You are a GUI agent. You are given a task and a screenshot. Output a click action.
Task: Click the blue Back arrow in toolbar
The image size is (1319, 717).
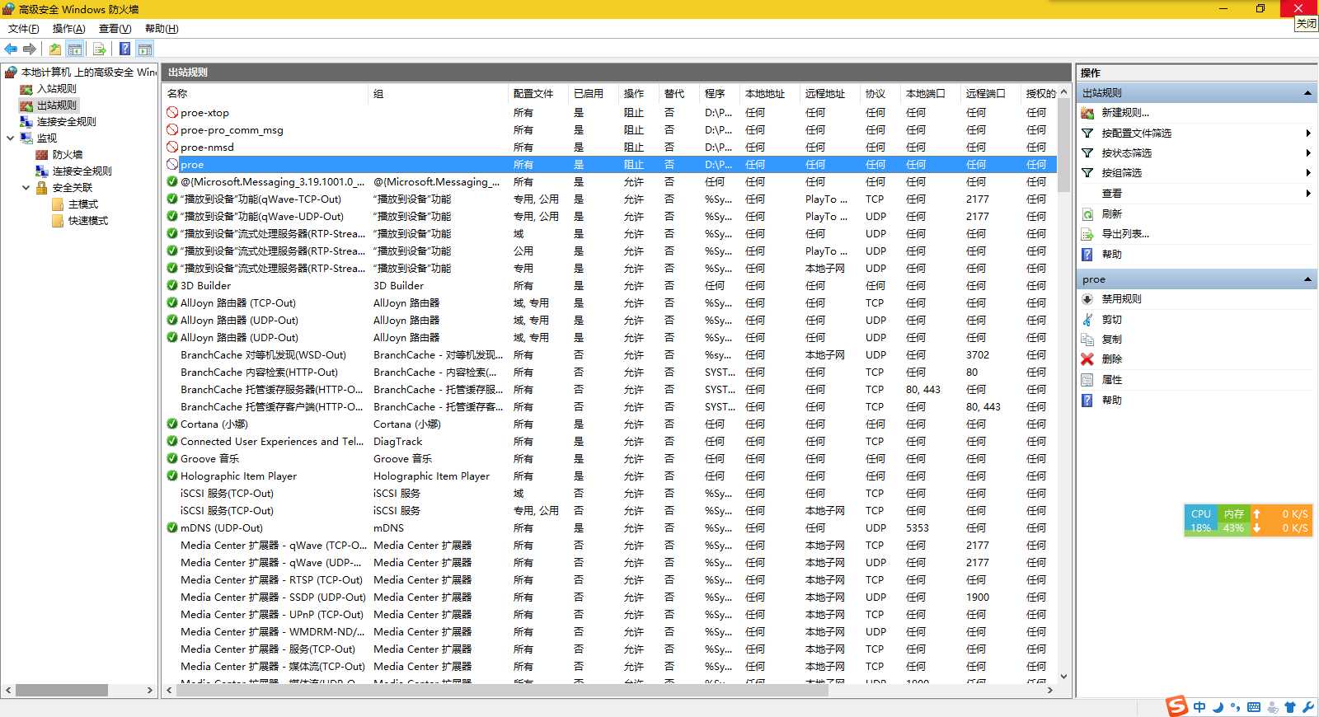(x=11, y=49)
